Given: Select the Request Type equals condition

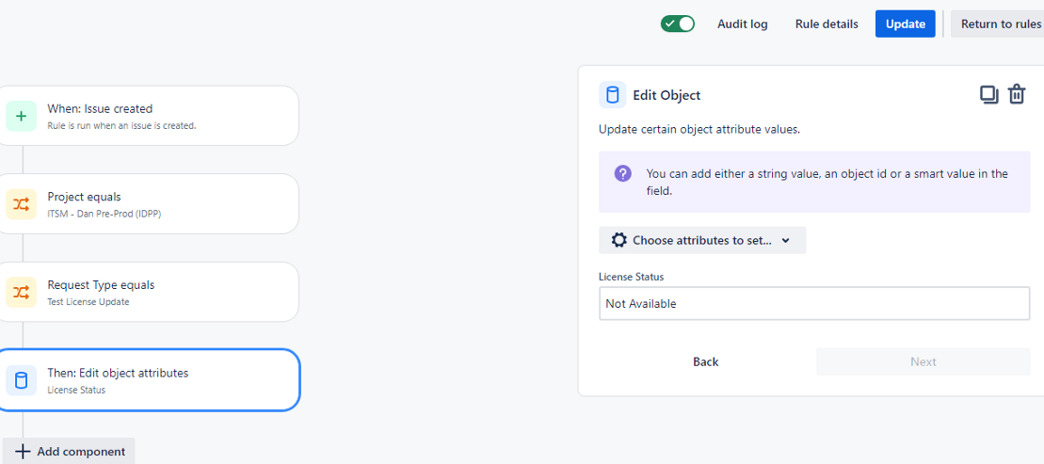Looking at the screenshot, I should [147, 292].
